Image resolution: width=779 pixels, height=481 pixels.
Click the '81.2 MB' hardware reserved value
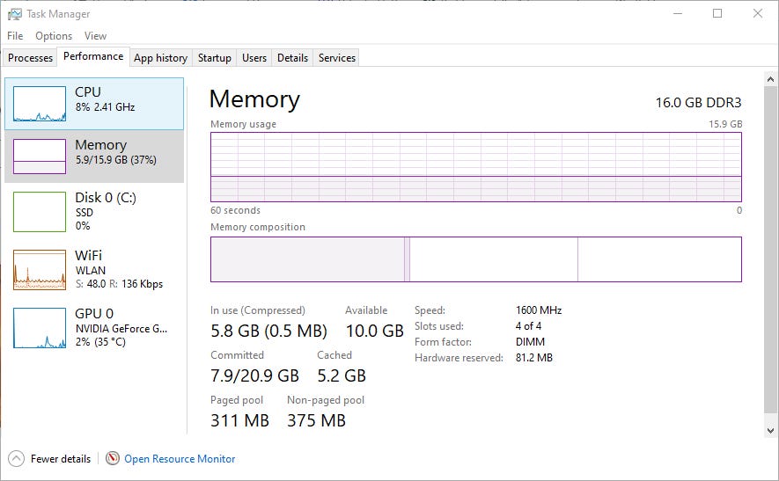pos(534,358)
